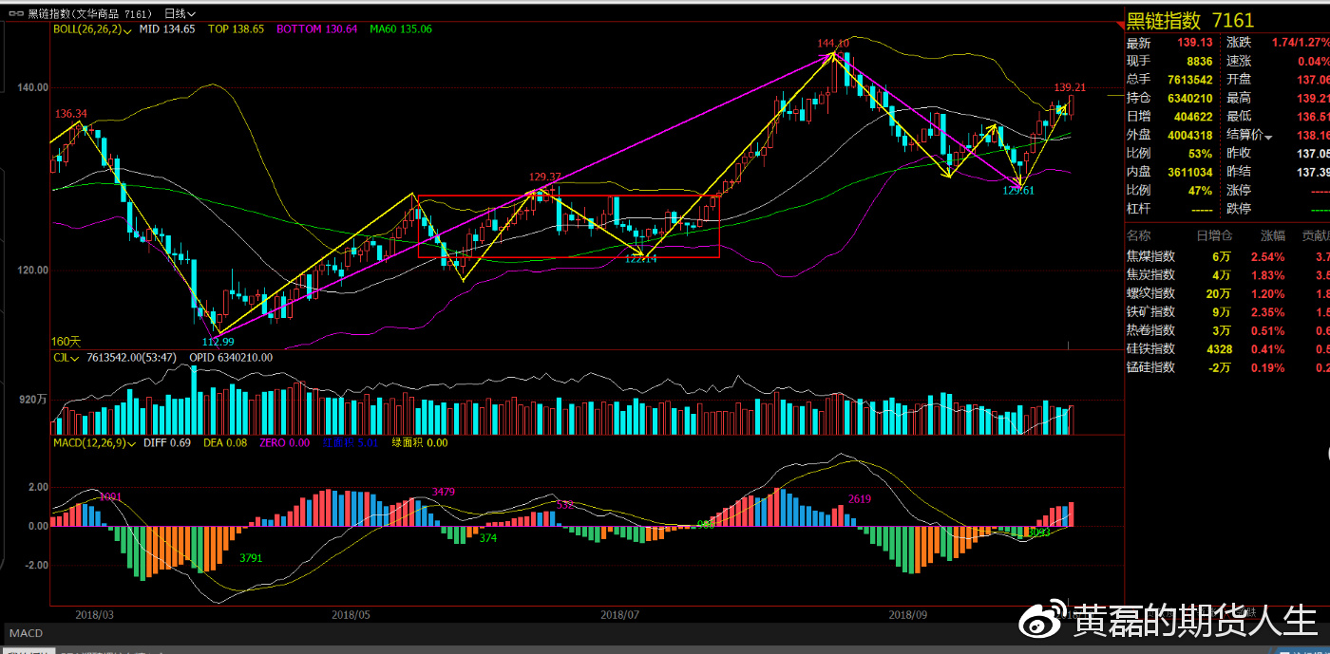Click the 112.99 low price label
Image resolution: width=1330 pixels, height=654 pixels.
pos(218,342)
